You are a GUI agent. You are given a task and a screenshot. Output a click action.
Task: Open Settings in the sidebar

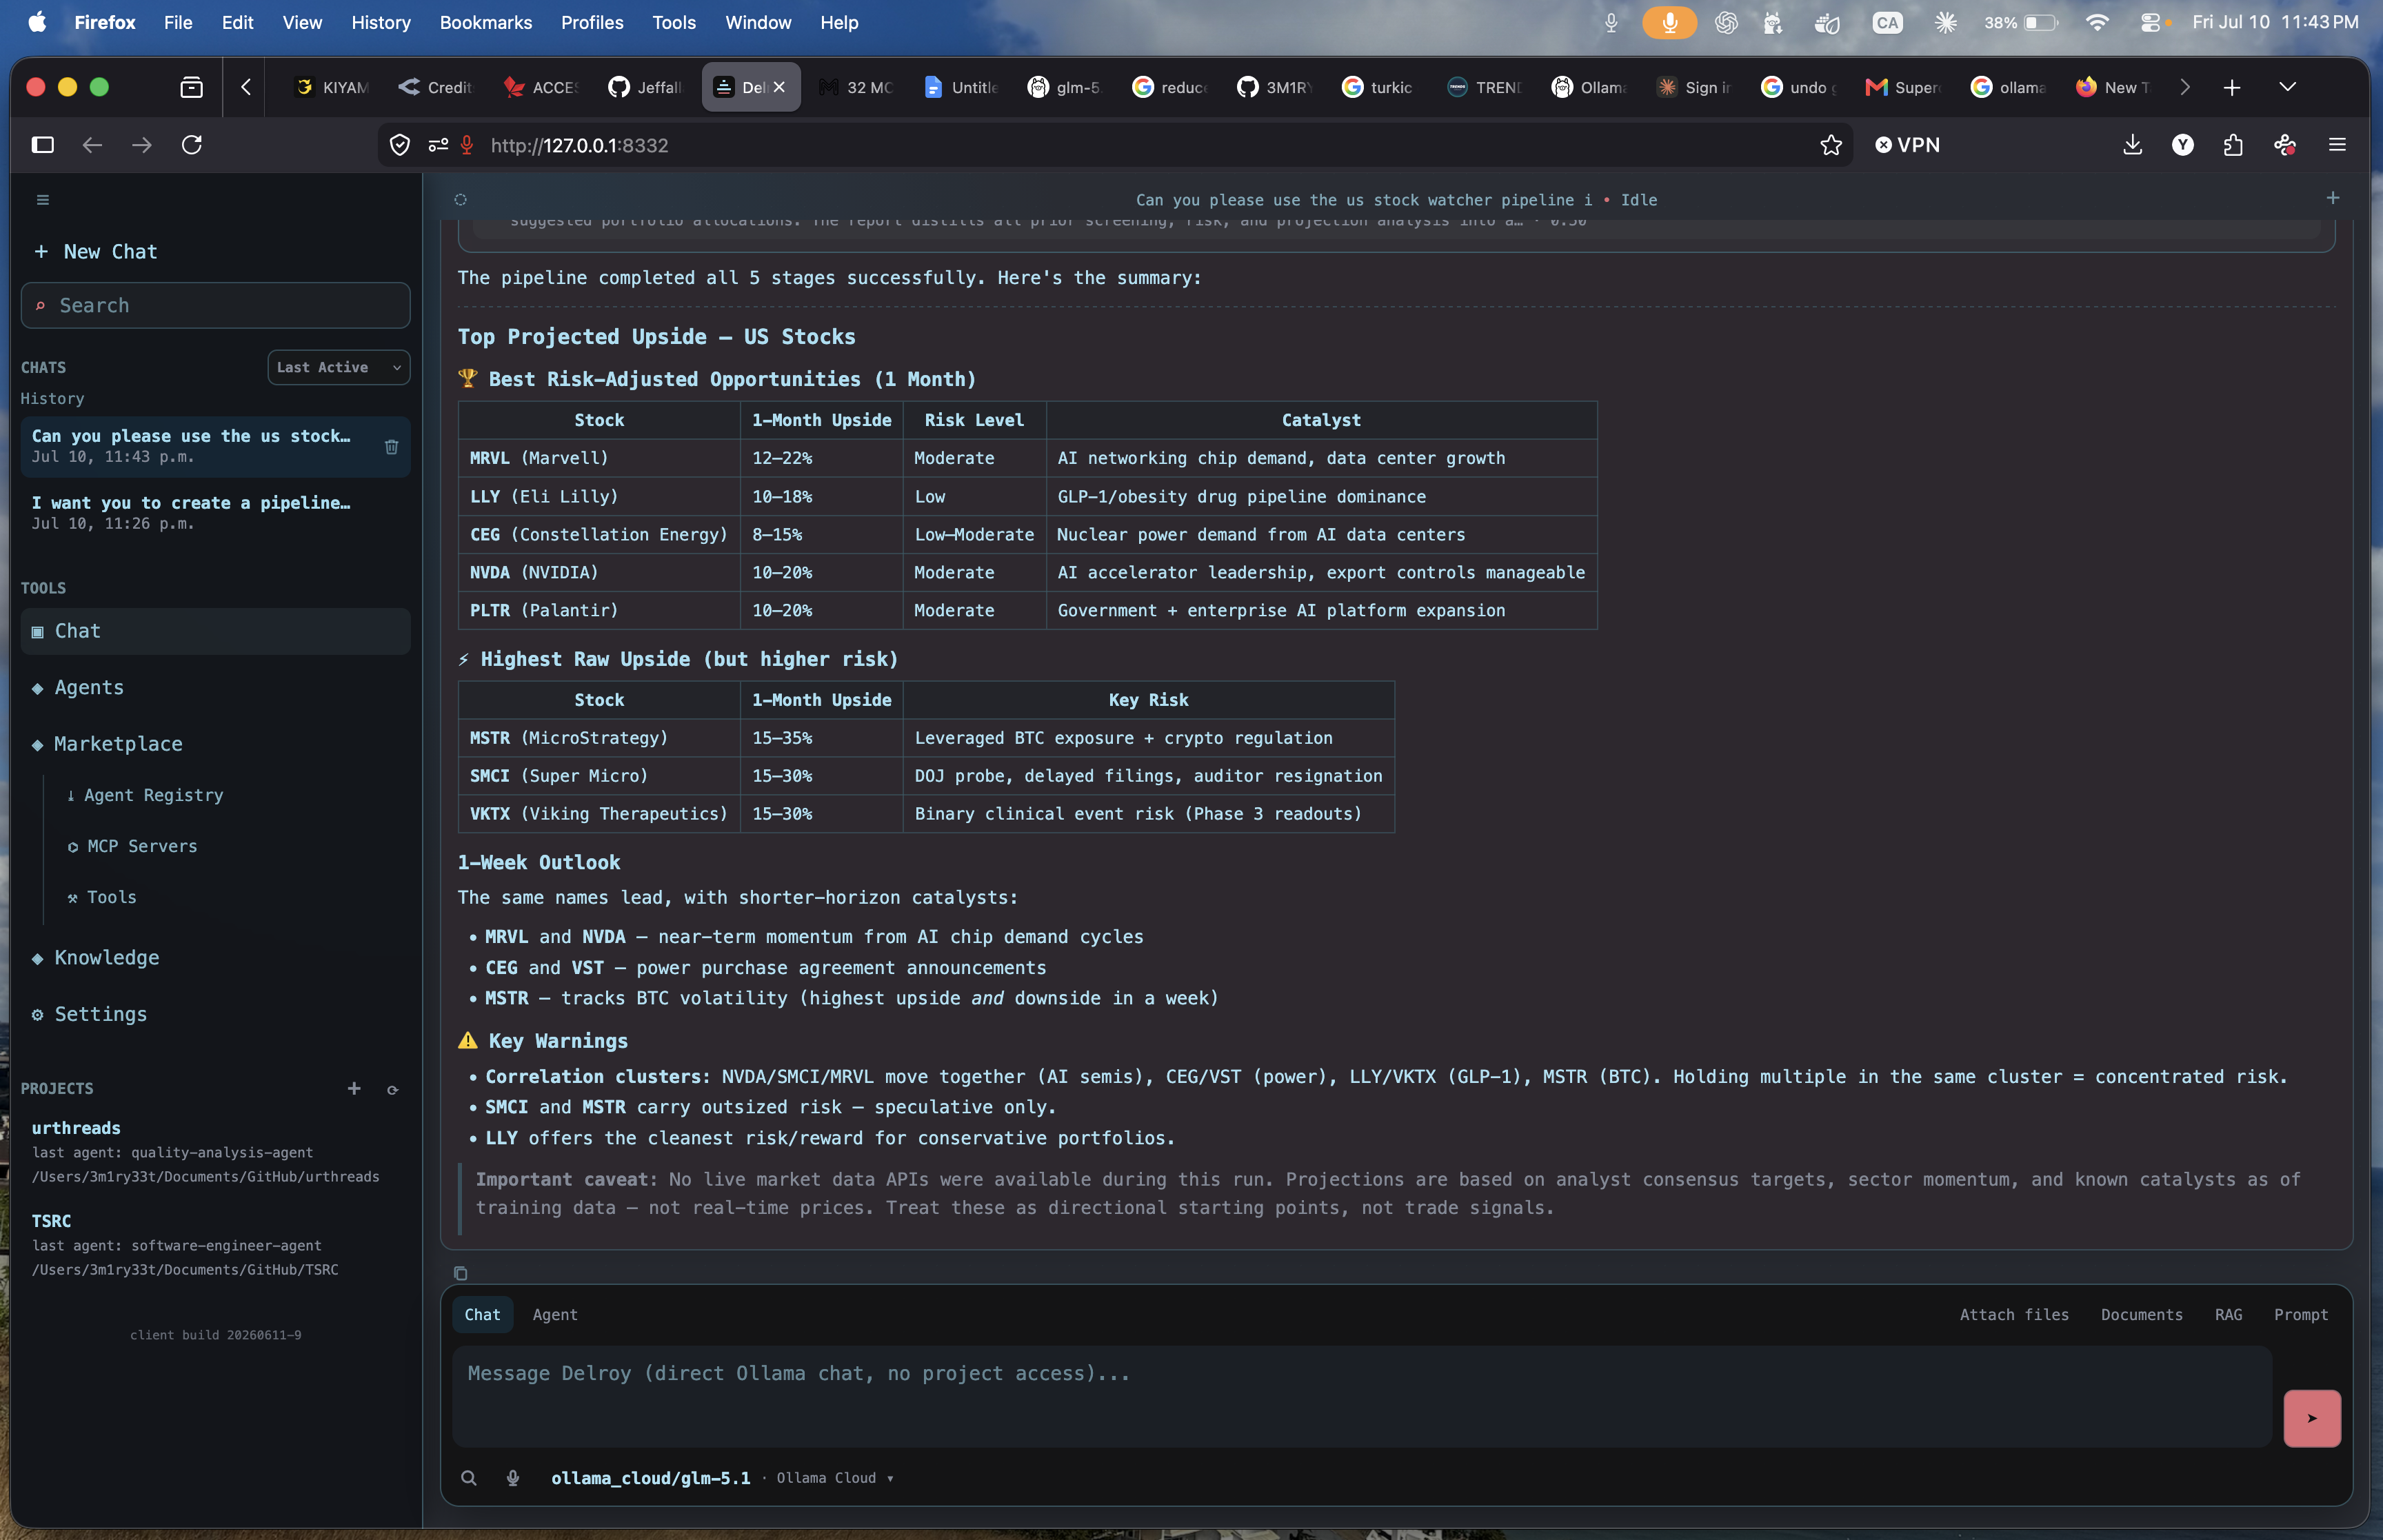point(215,1014)
